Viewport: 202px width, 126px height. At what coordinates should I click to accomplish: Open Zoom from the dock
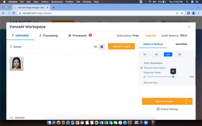pyautogui.click(x=146, y=123)
